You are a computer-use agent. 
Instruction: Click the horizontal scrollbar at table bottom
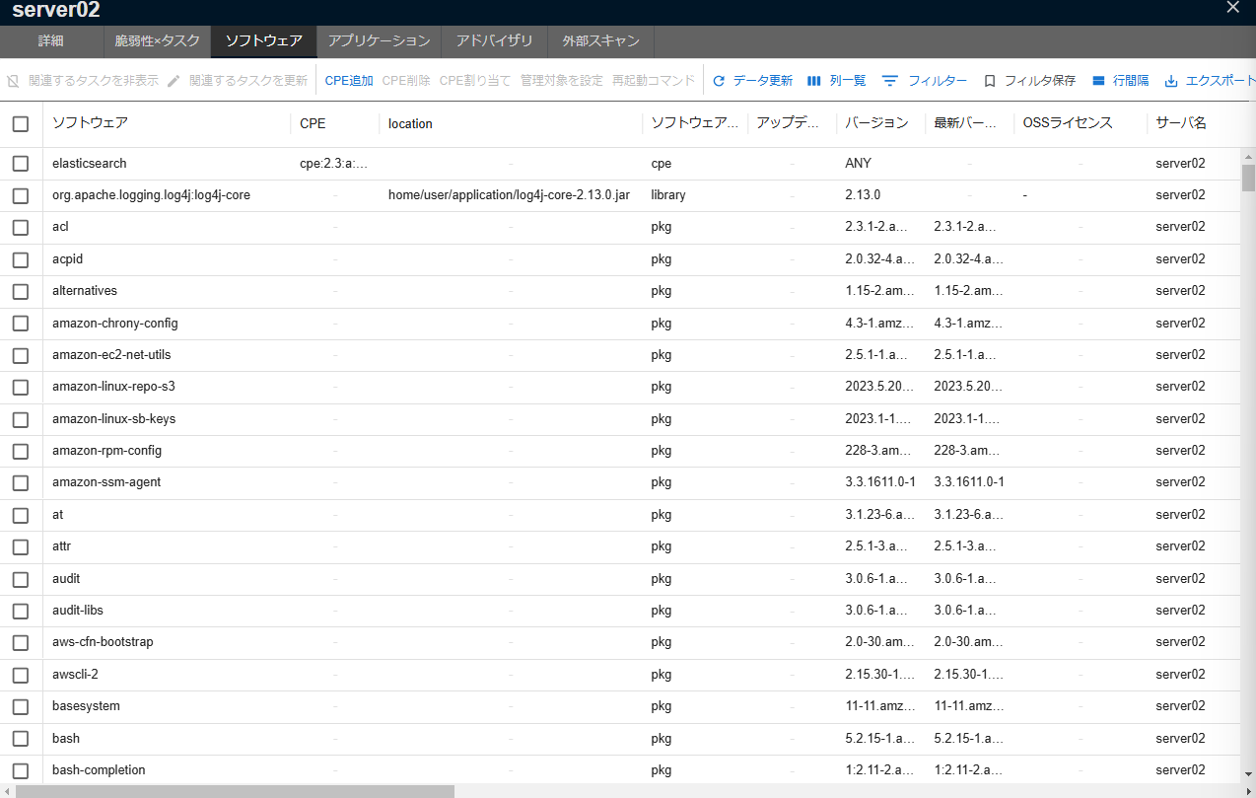pos(235,791)
